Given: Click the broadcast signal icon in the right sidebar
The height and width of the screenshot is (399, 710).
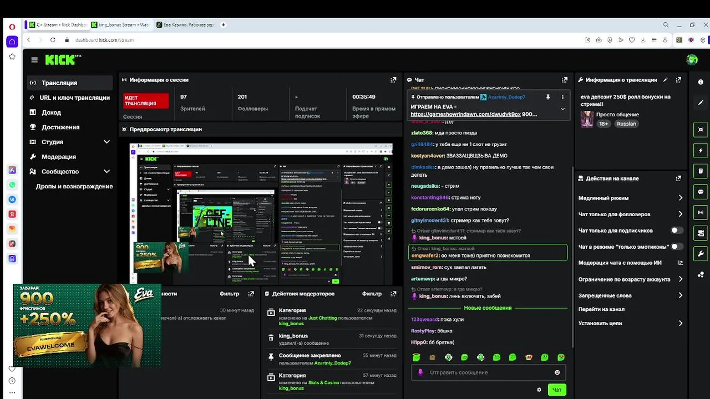Looking at the screenshot, I should click(x=701, y=212).
